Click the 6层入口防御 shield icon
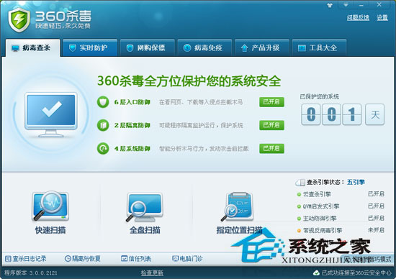This screenshot has height=279, width=396. pos(103,102)
